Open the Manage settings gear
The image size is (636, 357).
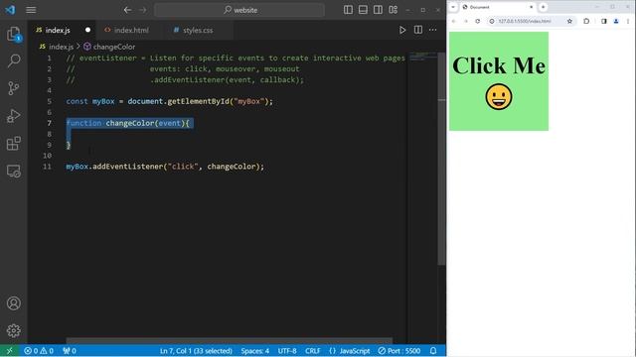tap(13, 330)
